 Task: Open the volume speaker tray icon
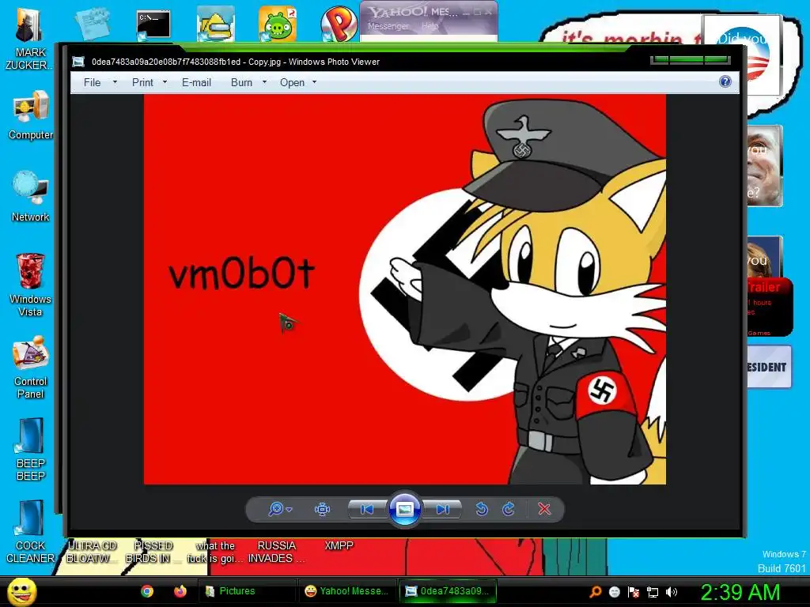pos(672,592)
